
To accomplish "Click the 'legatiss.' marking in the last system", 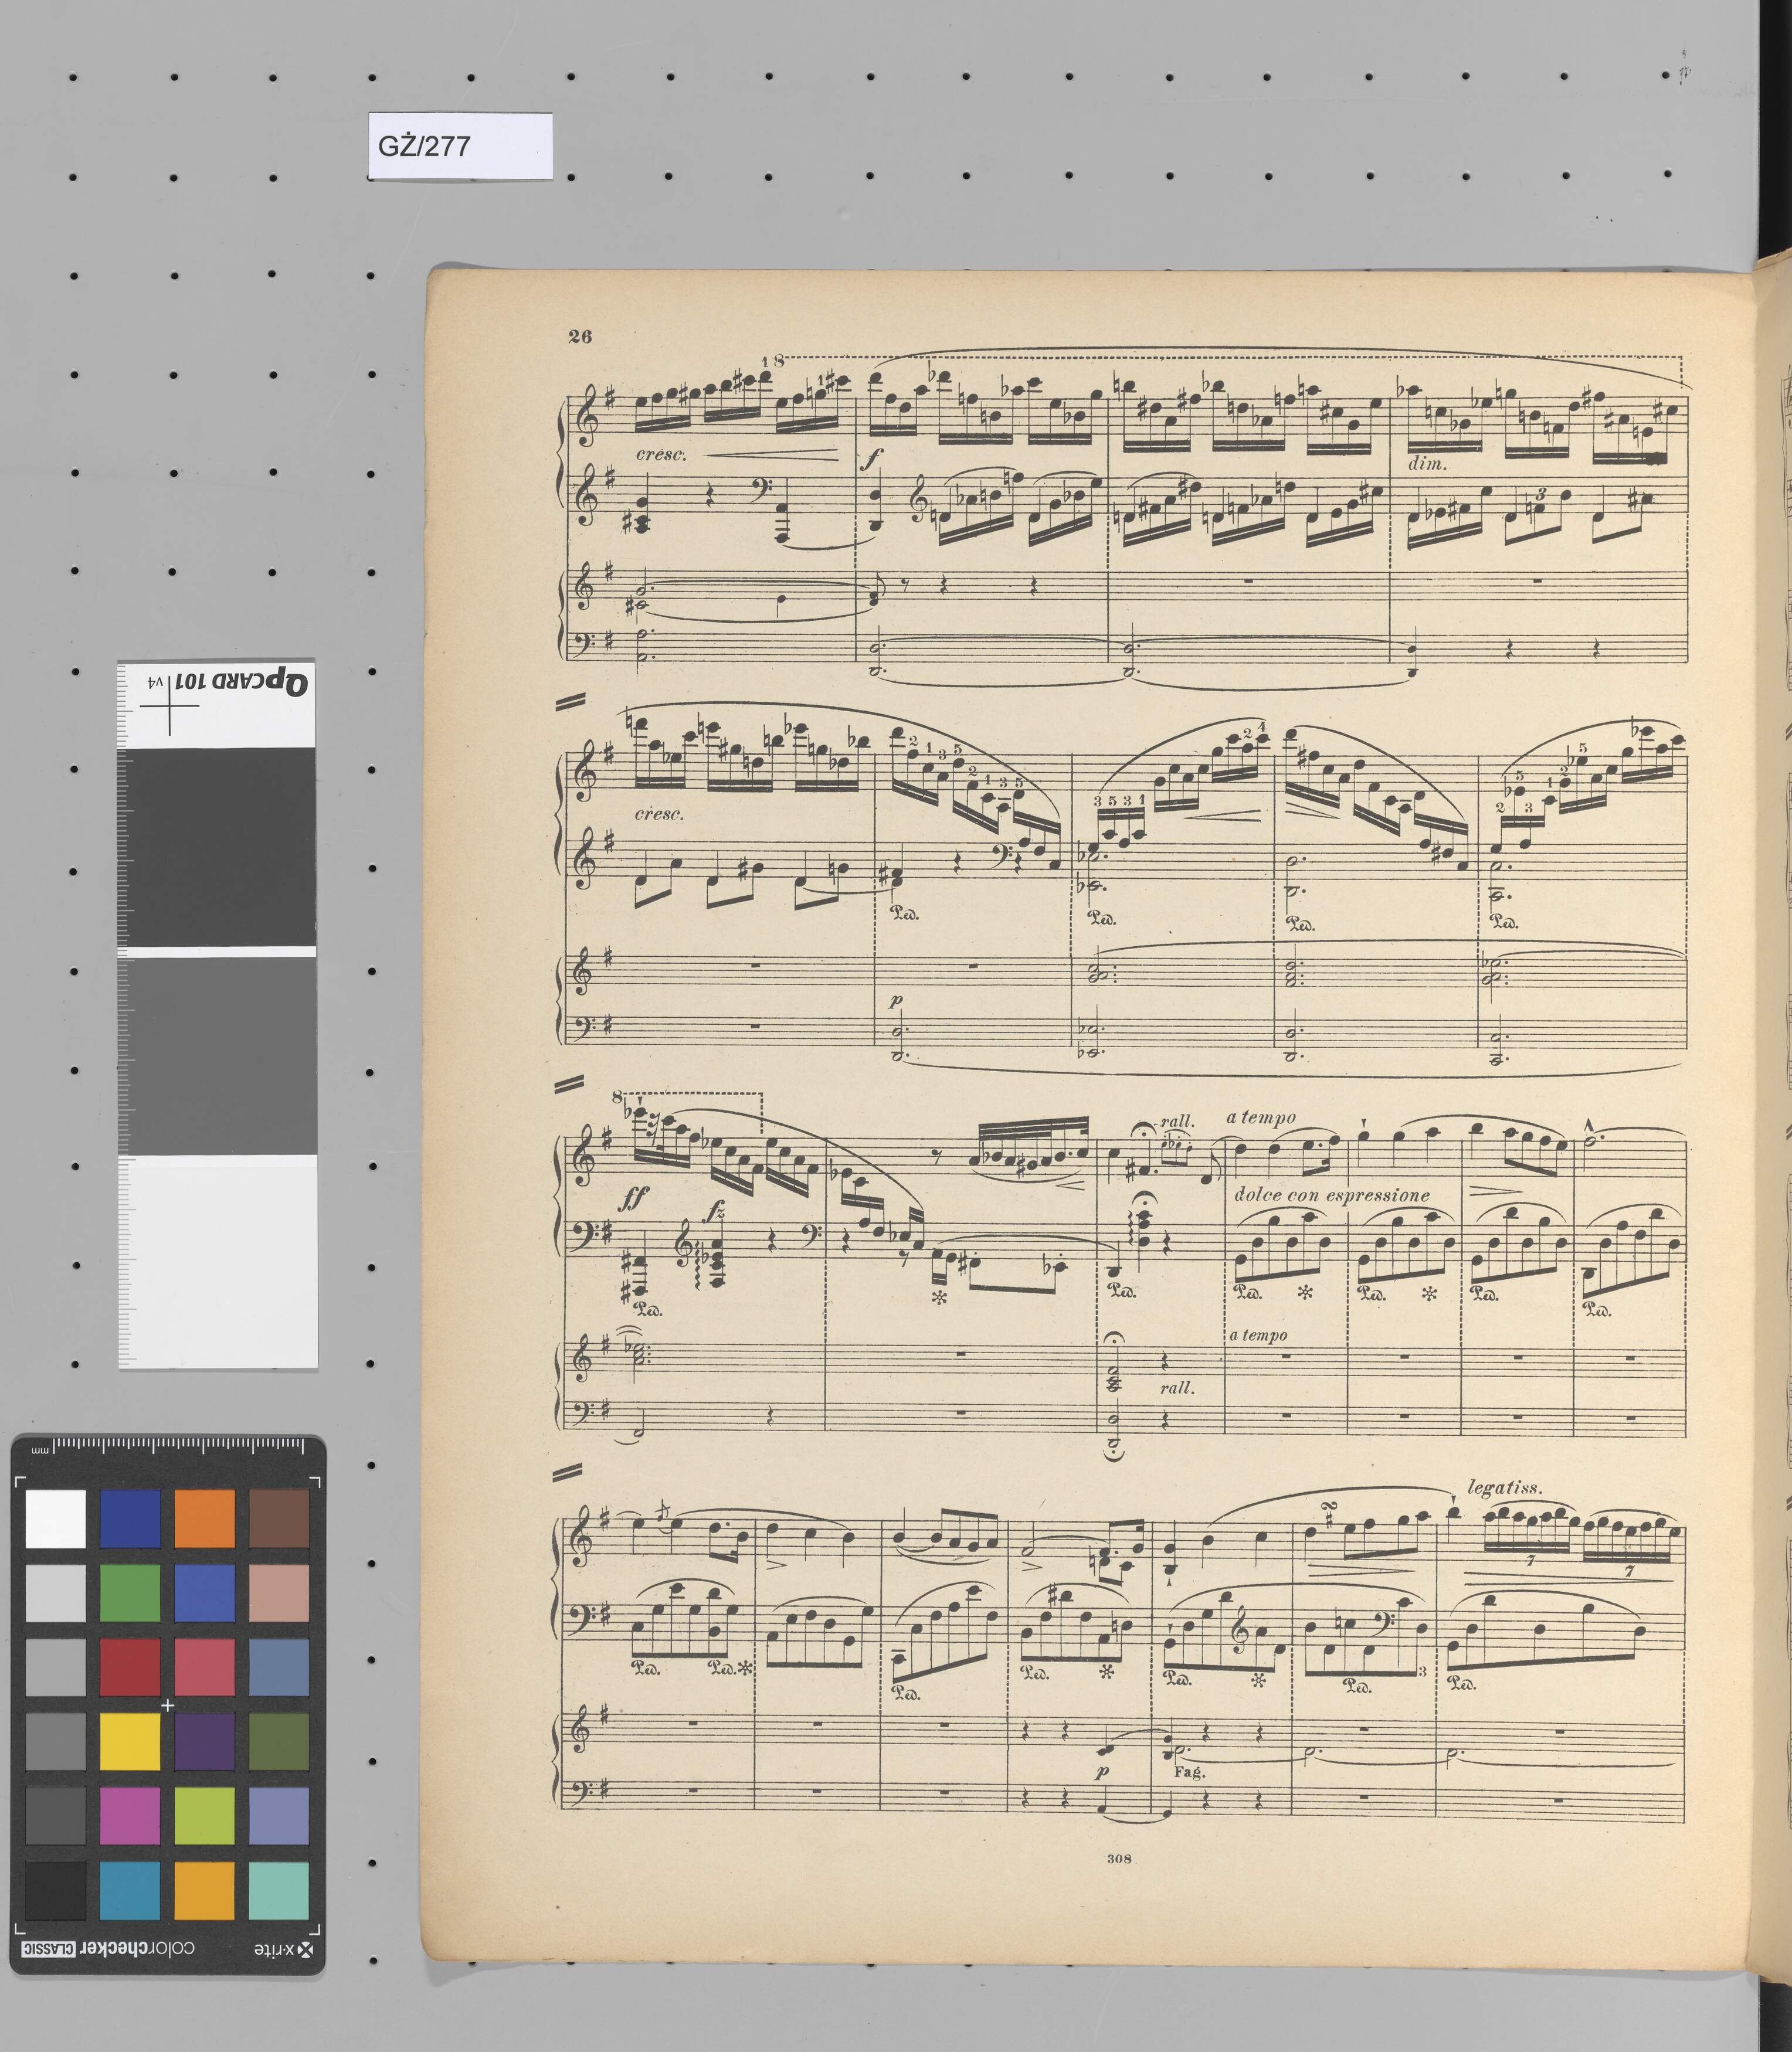I will click(1504, 1488).
